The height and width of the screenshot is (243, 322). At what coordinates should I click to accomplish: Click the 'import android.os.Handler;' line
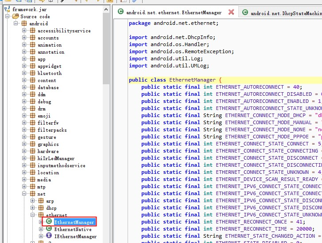169,44
